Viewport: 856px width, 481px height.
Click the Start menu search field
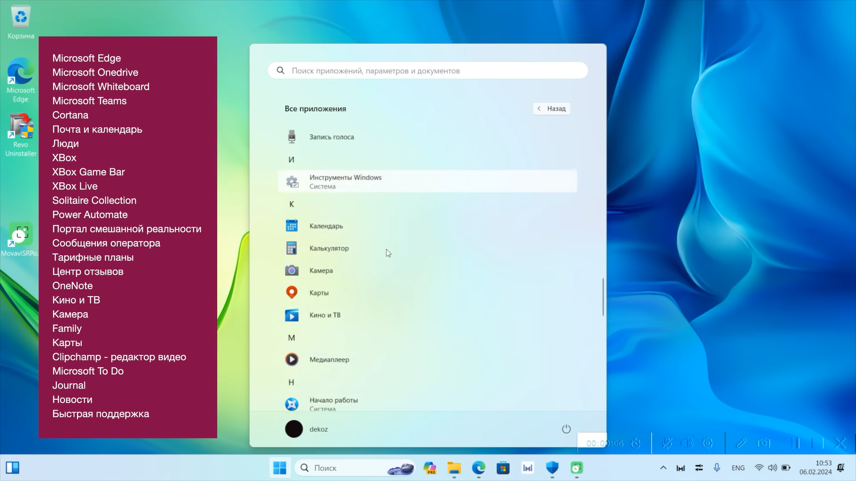click(428, 71)
